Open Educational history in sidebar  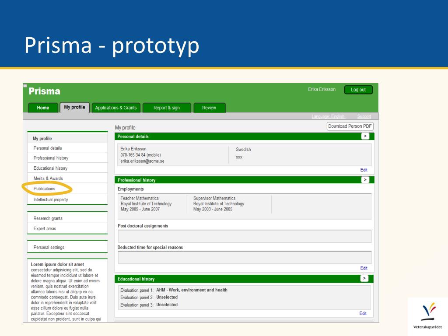(x=67, y=168)
